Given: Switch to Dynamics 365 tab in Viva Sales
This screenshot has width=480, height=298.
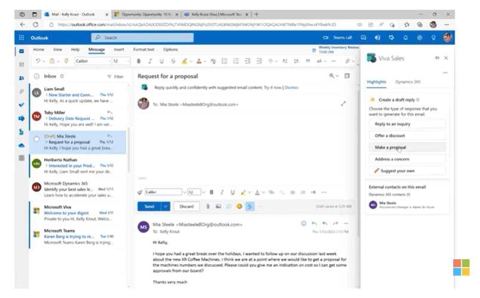Looking at the screenshot, I should [408, 82].
